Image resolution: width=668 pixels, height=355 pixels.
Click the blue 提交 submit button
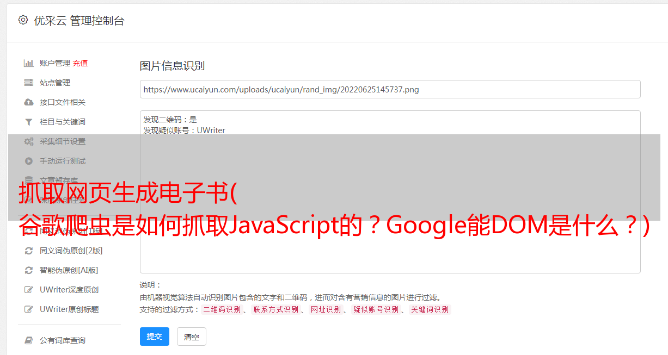pos(155,337)
